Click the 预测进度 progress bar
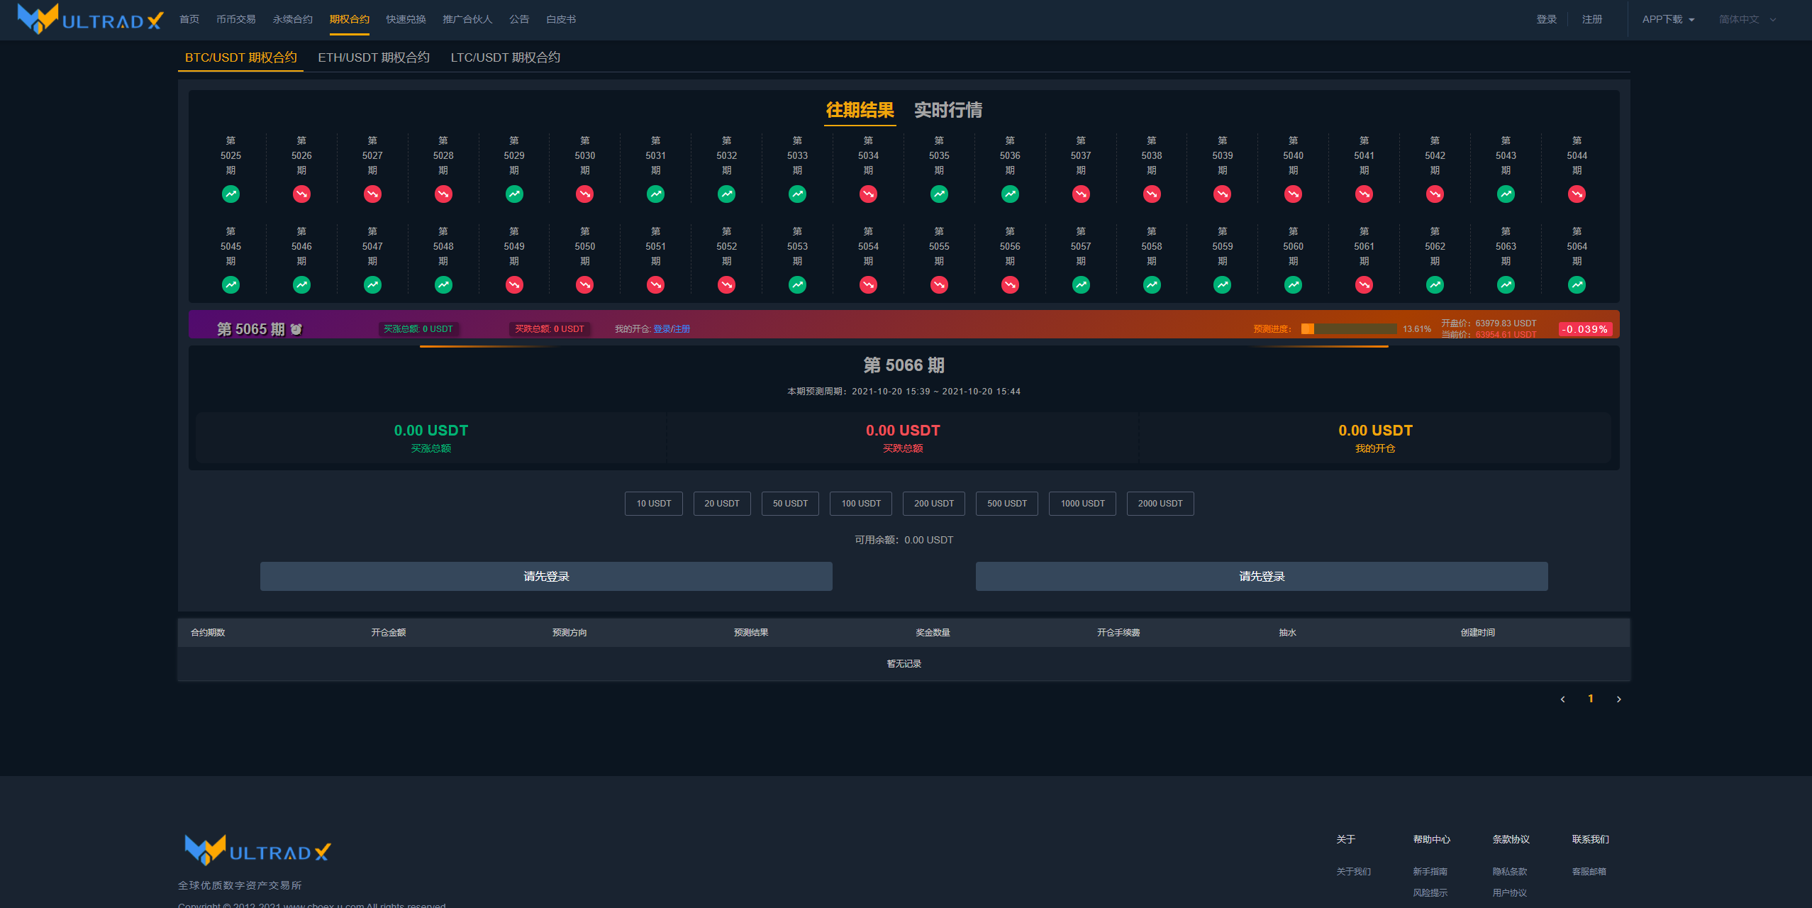 click(1348, 329)
